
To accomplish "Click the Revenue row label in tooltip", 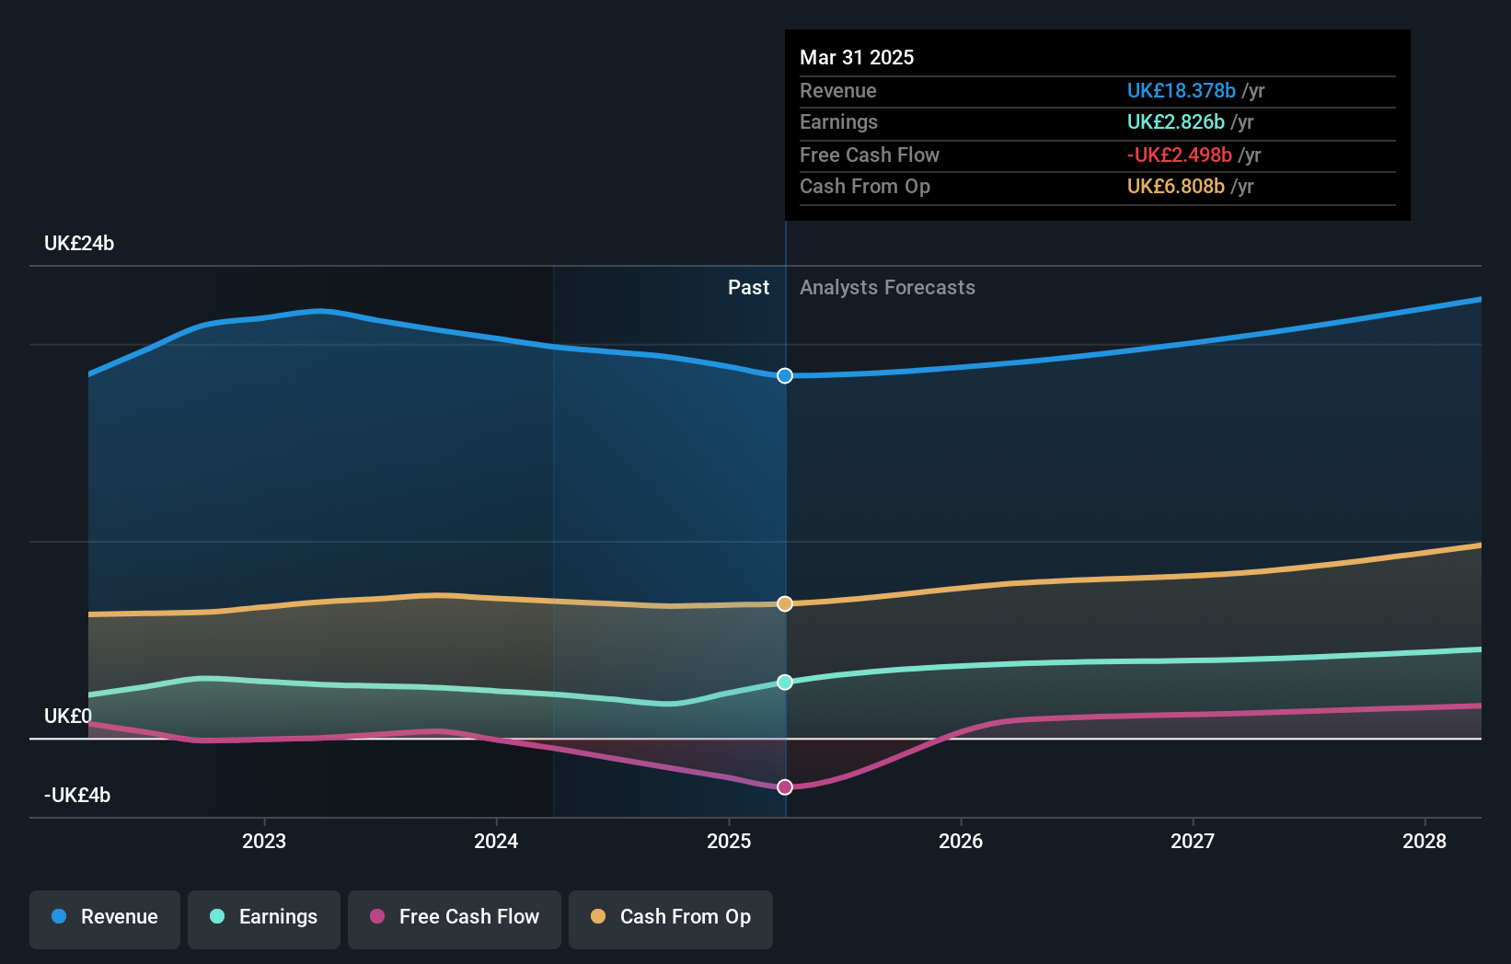I will click(x=838, y=90).
